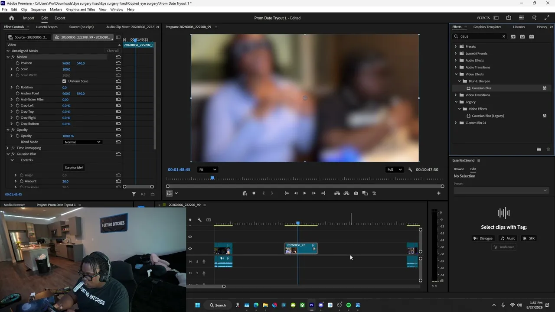Hide the video track containing the selected clip
This screenshot has height=312, width=555.
[x=190, y=249]
